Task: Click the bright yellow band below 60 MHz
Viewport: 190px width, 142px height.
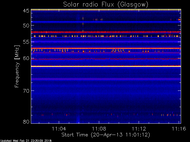Action: 106,66
